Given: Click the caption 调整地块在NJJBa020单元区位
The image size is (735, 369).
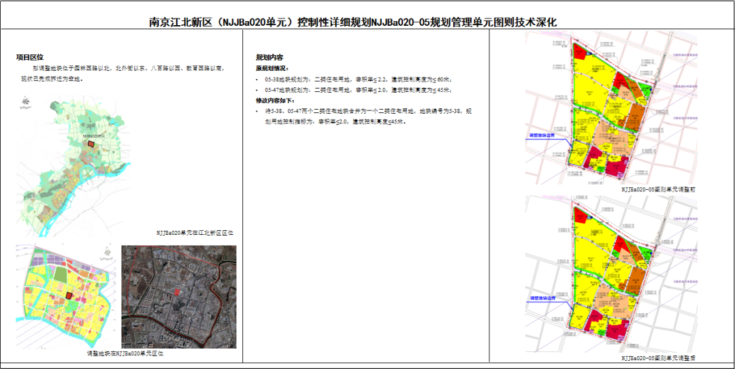Looking at the screenshot, I should [126, 353].
